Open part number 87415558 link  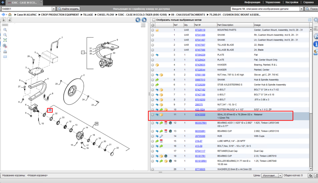200,115
